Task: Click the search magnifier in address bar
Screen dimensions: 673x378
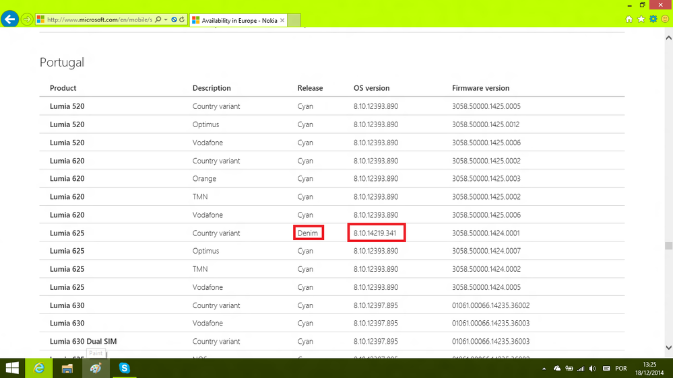Action: coord(158,20)
